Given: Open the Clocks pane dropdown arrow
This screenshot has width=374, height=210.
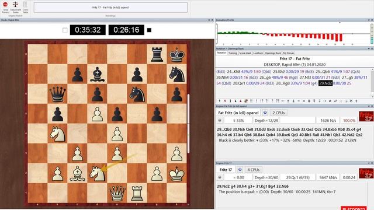Looking at the screenshot, I should click(x=209, y=20).
